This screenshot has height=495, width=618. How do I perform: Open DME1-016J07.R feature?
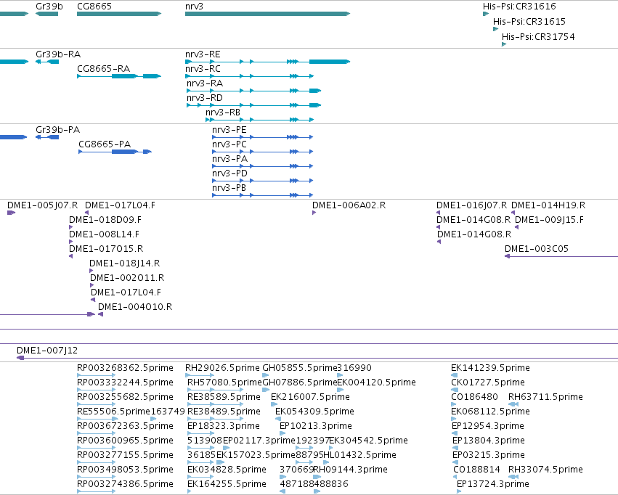pos(471,205)
